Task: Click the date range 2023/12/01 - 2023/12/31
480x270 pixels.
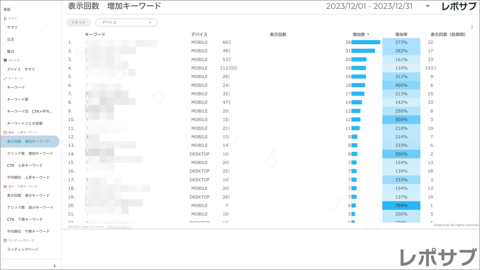Action: click(369, 6)
